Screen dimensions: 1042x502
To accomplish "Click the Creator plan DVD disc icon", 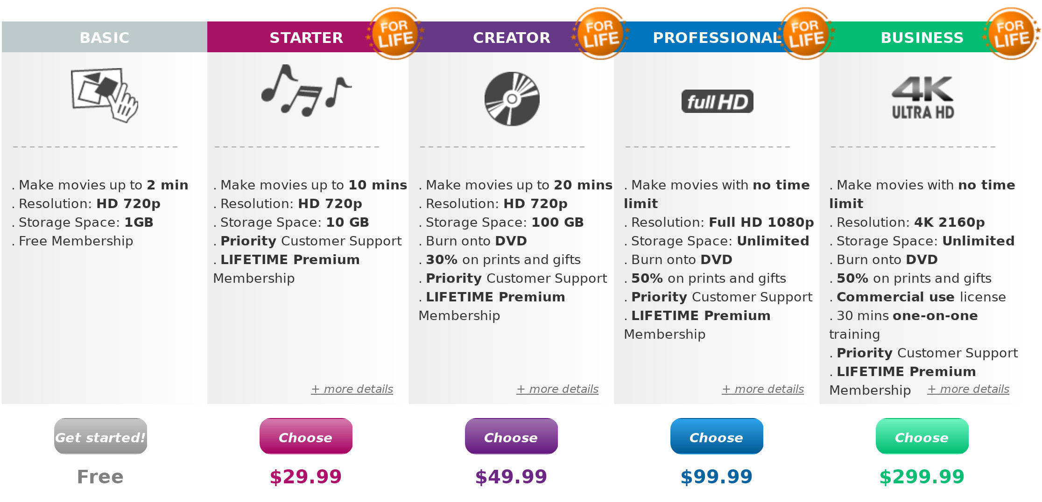I will [512, 99].
